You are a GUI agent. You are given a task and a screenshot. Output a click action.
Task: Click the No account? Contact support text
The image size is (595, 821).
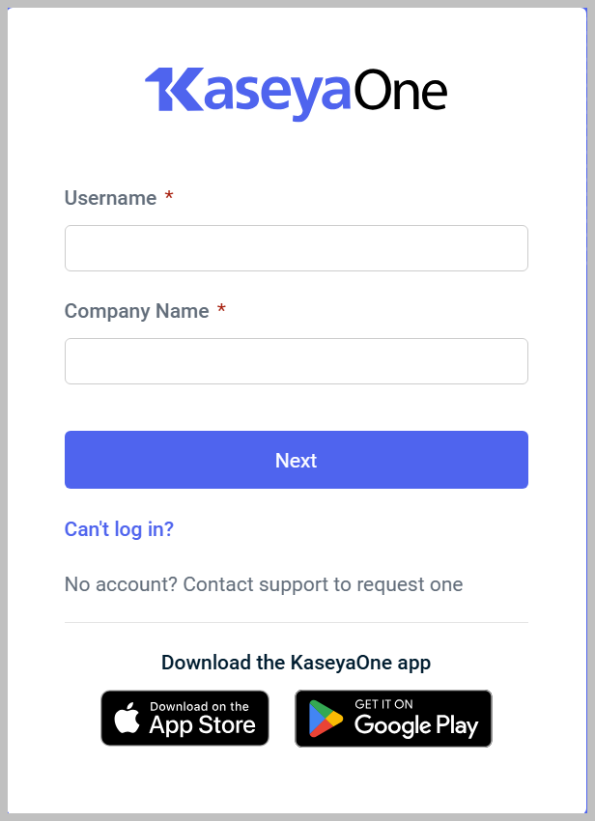(264, 584)
